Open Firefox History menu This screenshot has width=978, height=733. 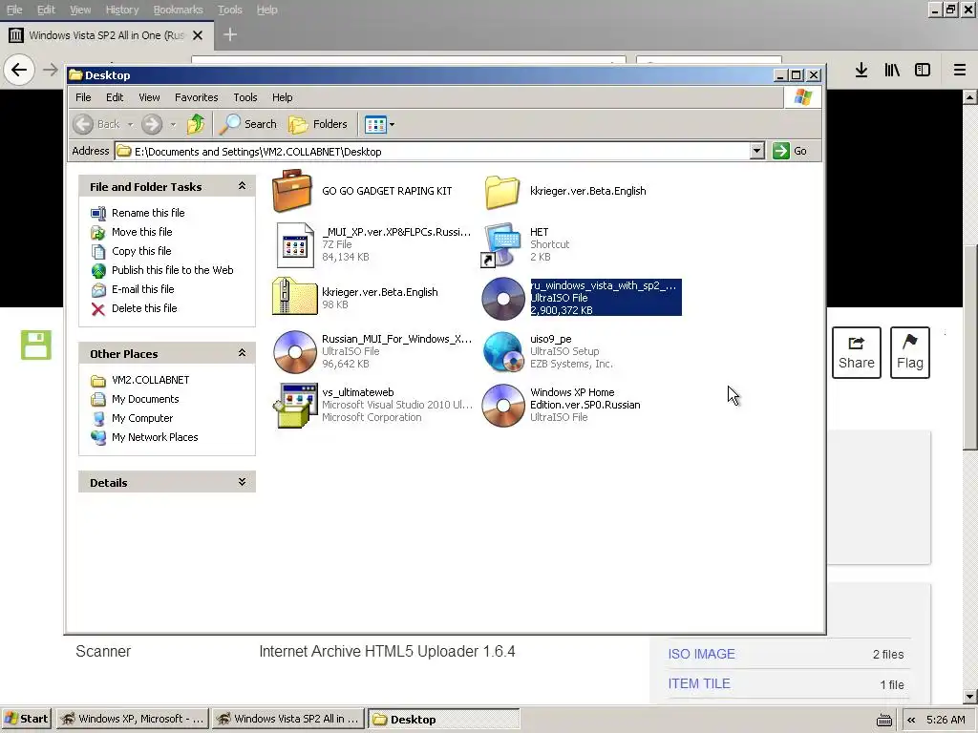click(x=122, y=10)
